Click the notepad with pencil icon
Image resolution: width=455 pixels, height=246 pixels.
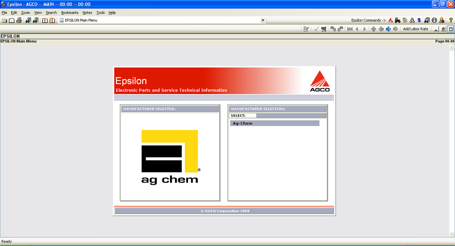(306, 29)
